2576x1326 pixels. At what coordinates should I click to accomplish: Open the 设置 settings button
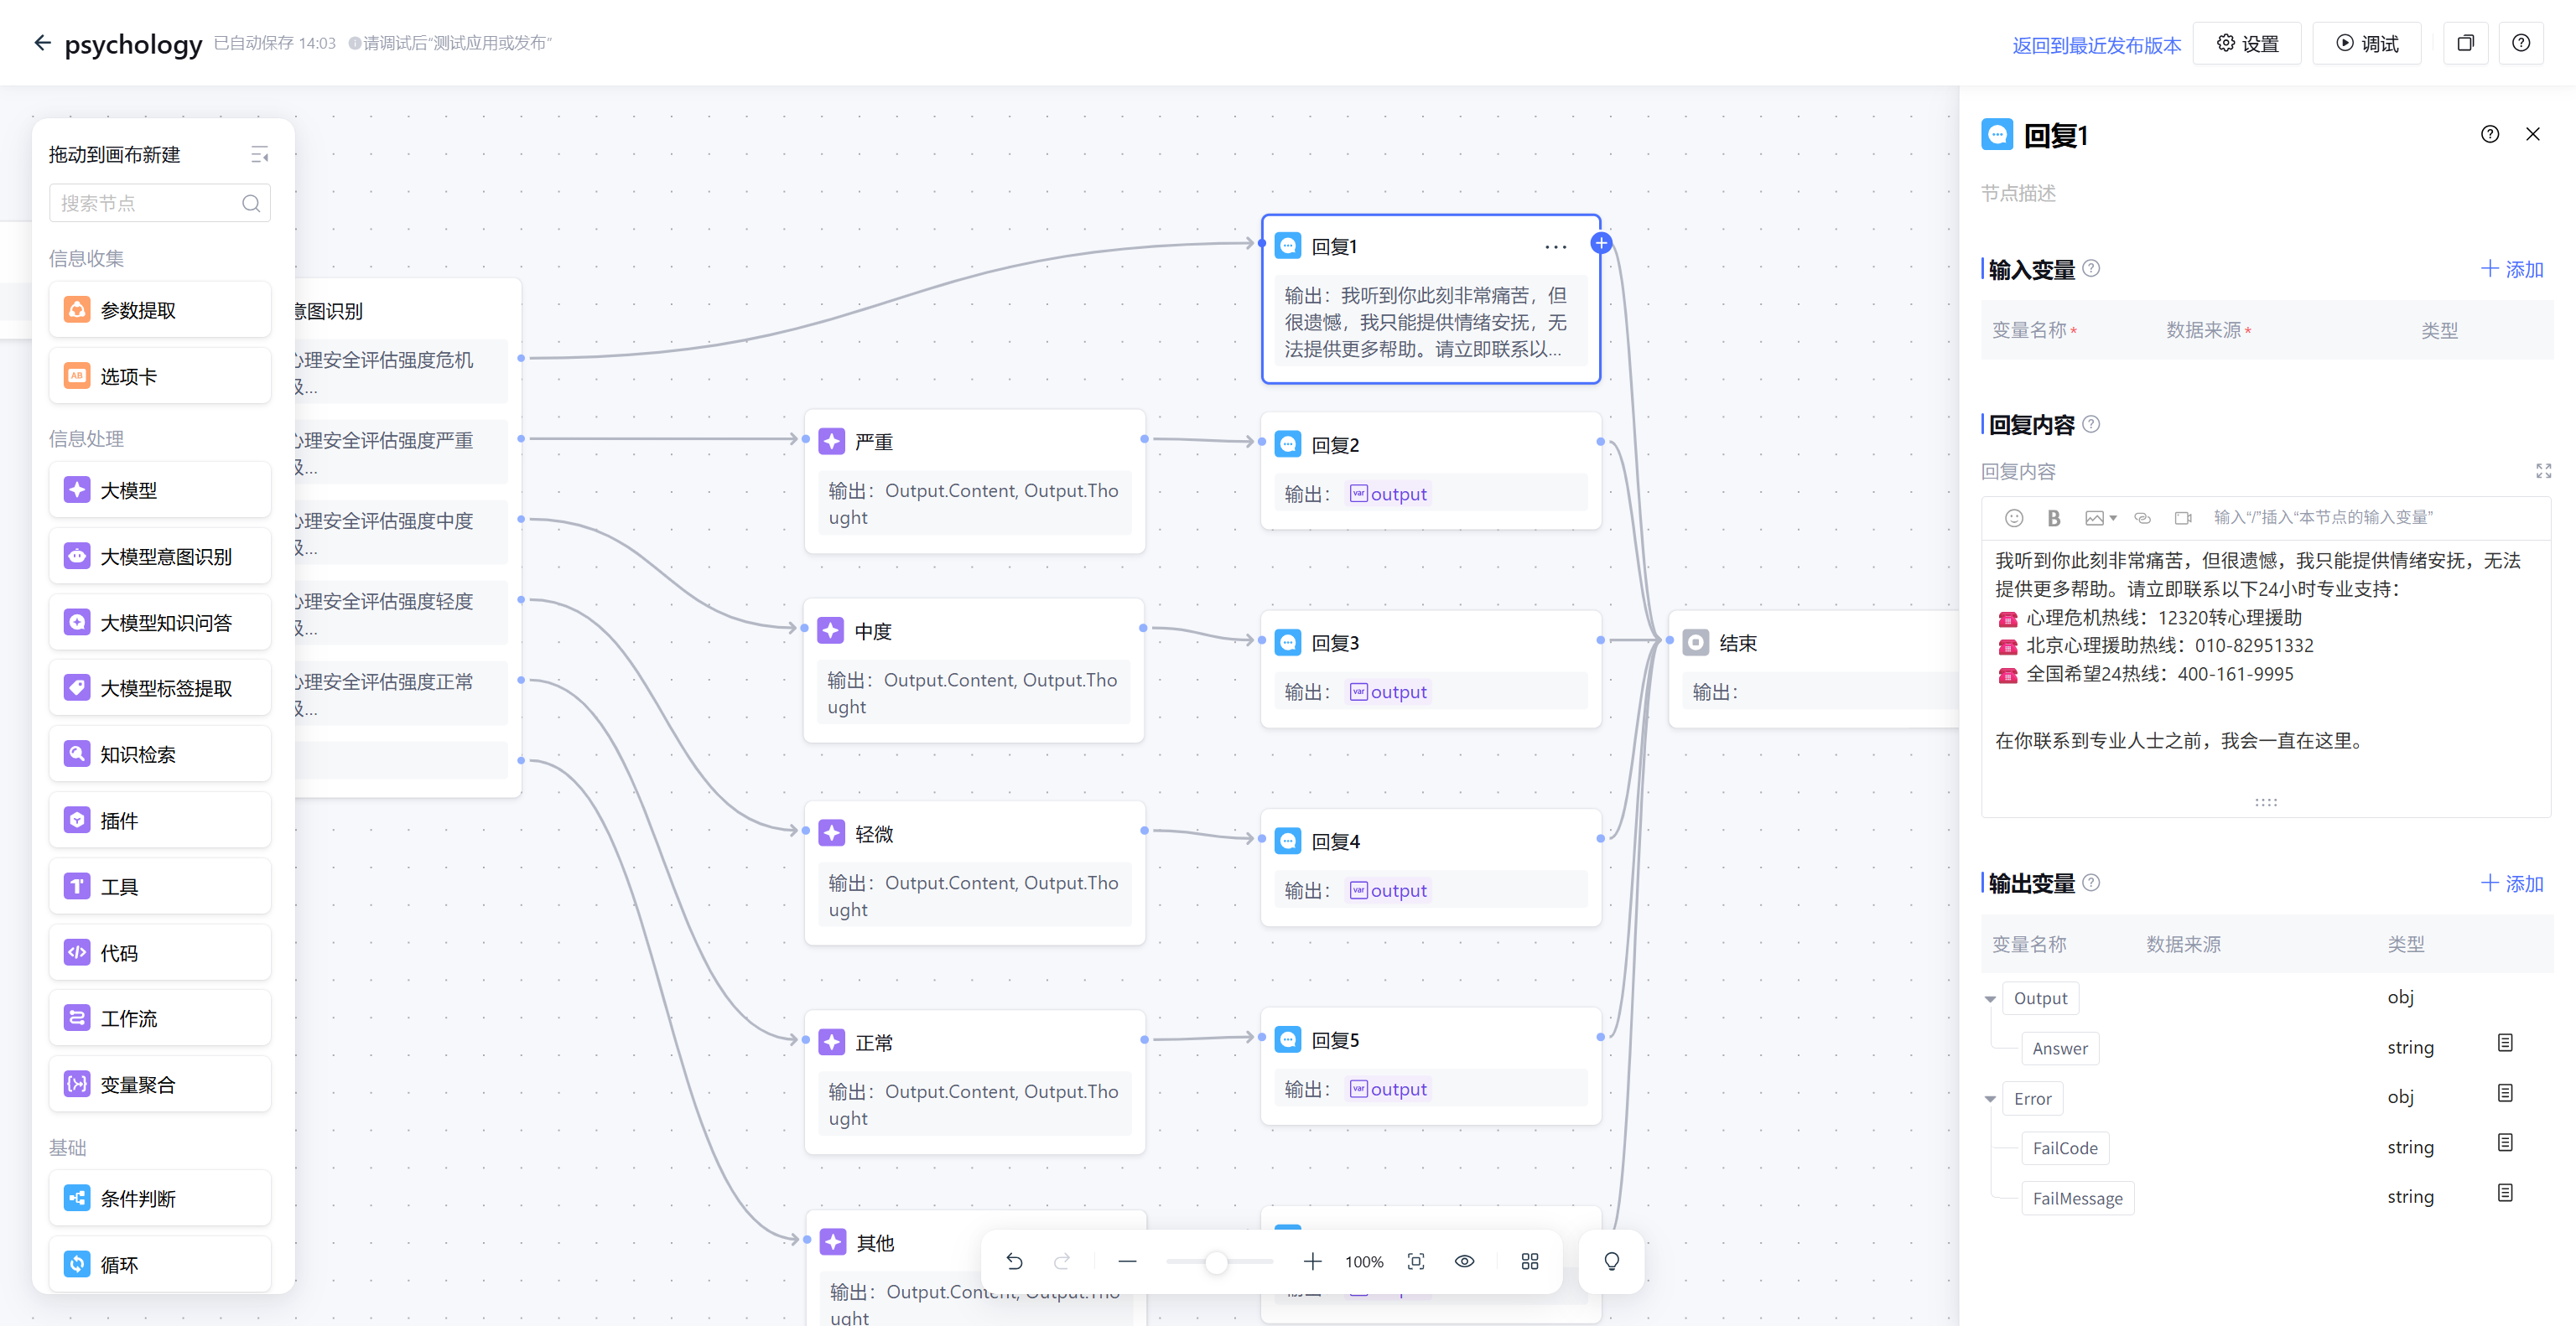pos(2247,43)
